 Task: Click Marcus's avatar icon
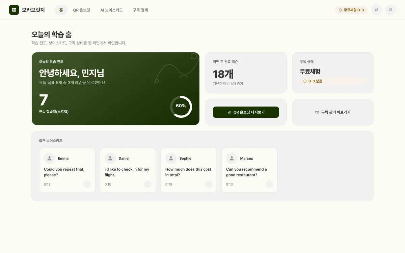pyautogui.click(x=232, y=158)
